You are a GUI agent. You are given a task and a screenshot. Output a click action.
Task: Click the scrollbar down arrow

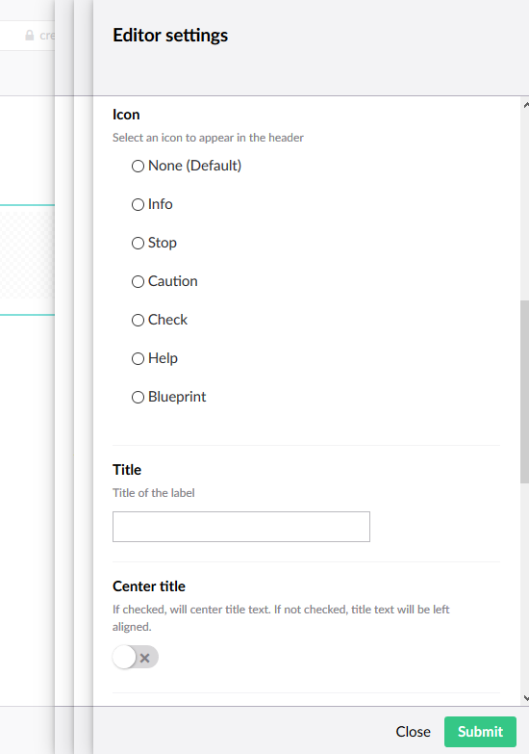click(526, 698)
